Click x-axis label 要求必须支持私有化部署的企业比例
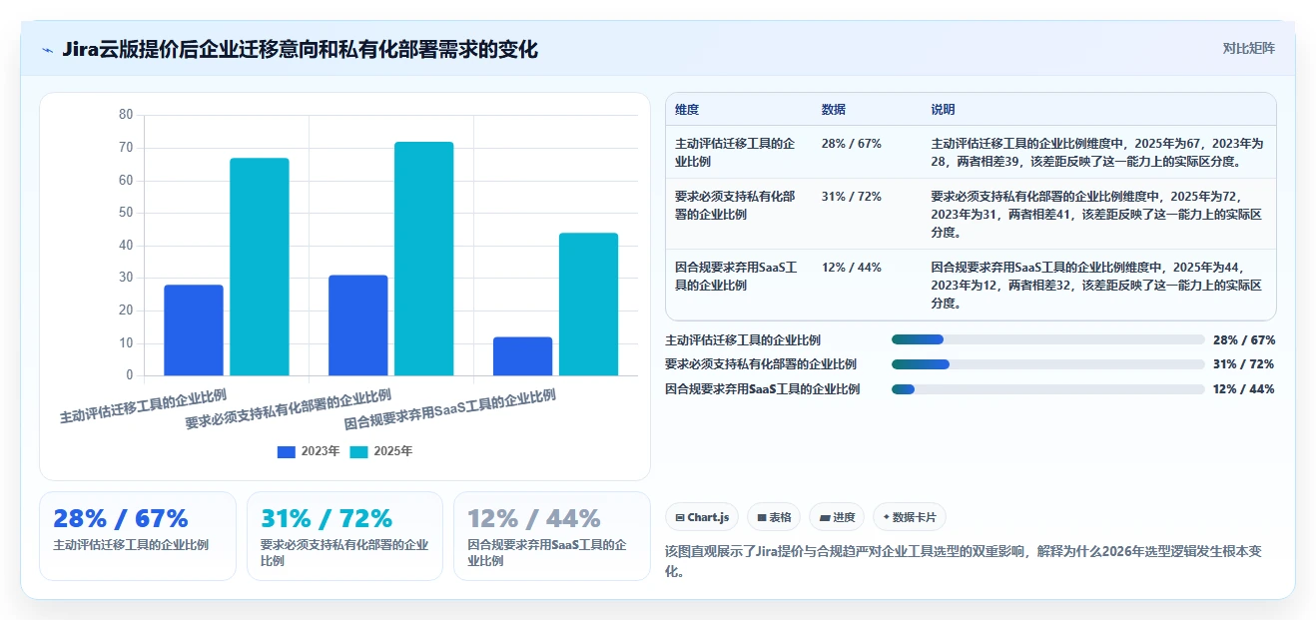The width and height of the screenshot is (1316, 620). [x=289, y=409]
